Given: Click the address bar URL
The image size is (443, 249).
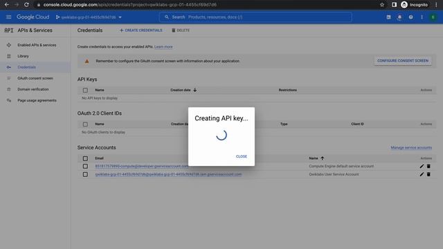Looking at the screenshot, I should (130, 5).
